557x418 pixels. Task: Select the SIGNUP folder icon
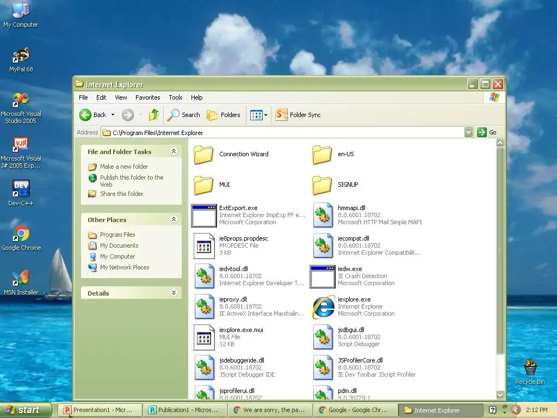pyautogui.click(x=322, y=185)
